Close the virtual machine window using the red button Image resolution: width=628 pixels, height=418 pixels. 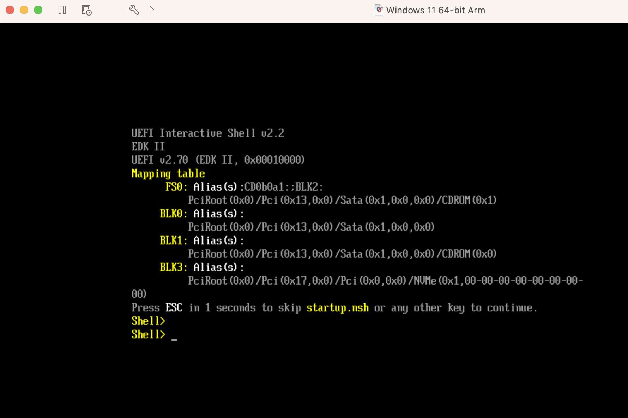(10, 10)
